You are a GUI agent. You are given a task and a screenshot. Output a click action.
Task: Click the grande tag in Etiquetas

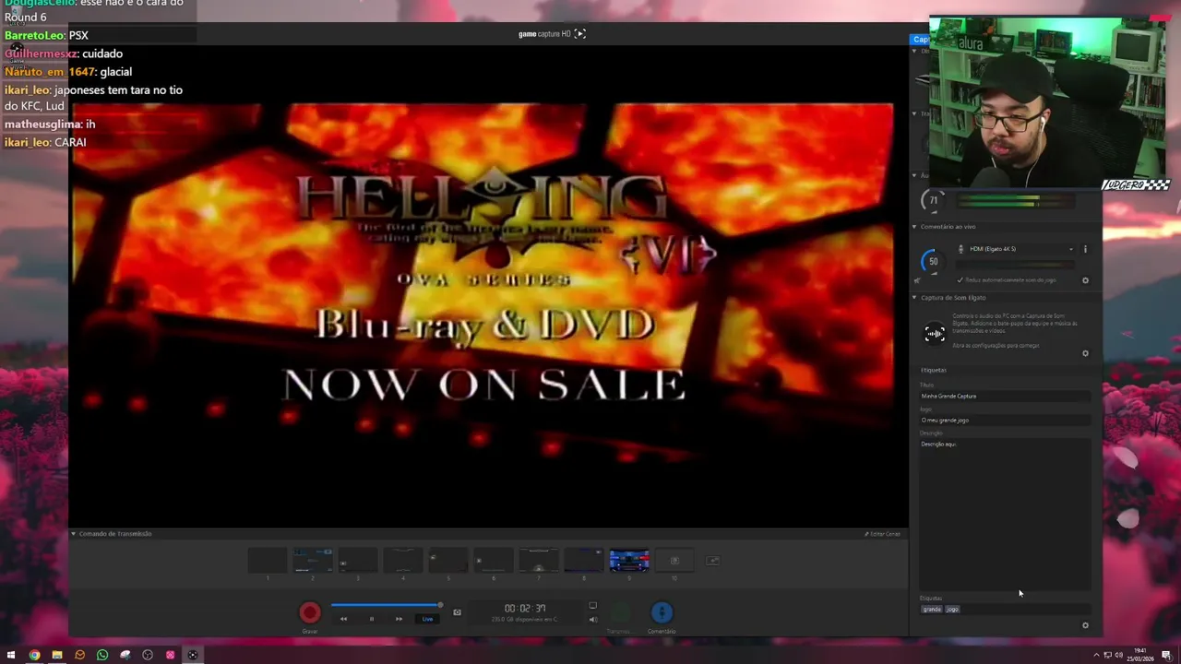click(x=932, y=610)
